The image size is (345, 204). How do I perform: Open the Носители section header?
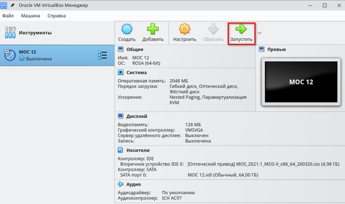(138, 150)
